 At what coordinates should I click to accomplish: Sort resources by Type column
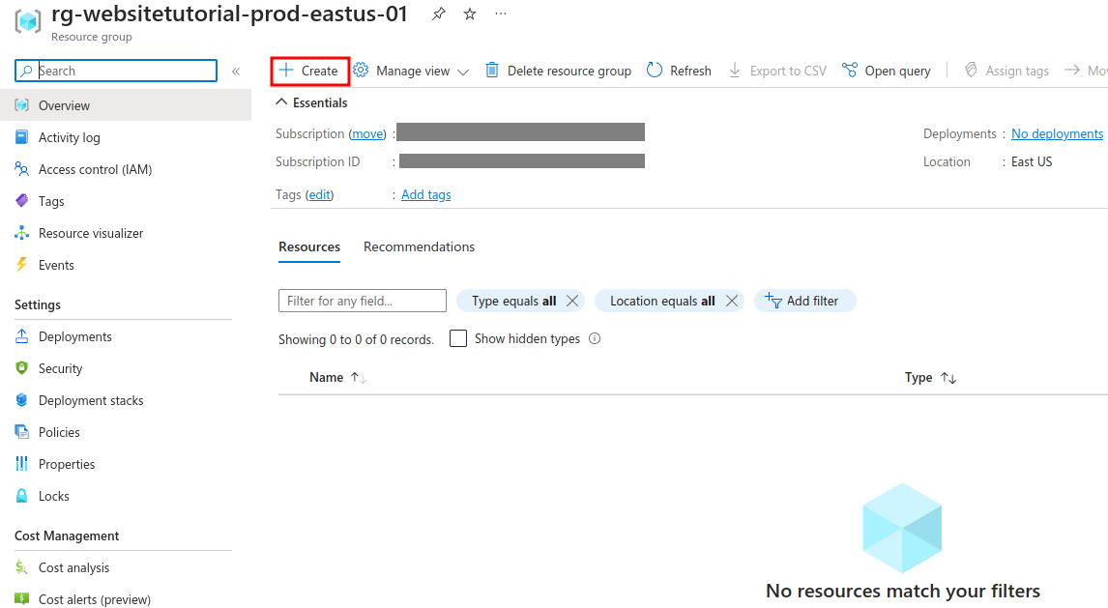(x=931, y=378)
